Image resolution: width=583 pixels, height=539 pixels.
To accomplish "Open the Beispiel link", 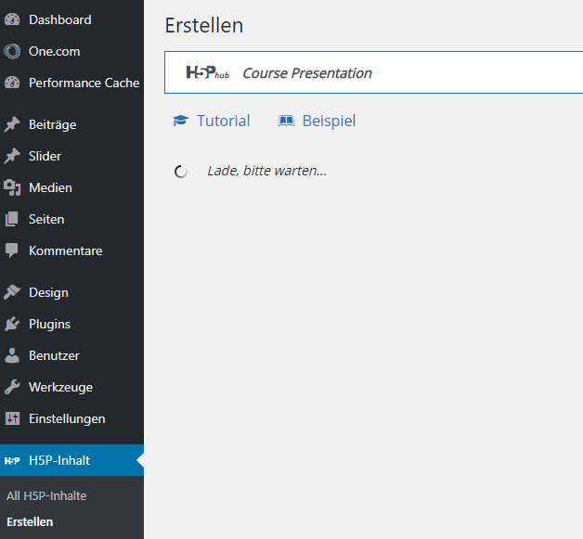I will 317,121.
